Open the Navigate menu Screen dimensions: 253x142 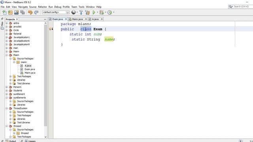[x=23, y=7]
